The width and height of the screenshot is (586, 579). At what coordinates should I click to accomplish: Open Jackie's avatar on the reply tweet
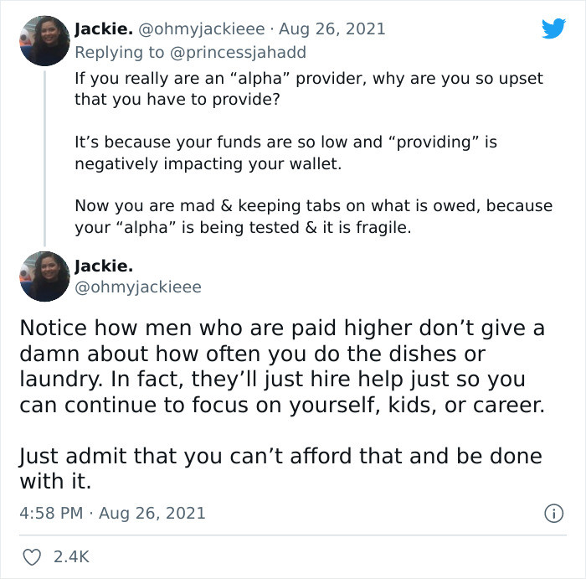(x=44, y=40)
